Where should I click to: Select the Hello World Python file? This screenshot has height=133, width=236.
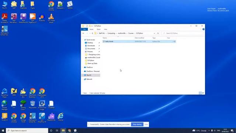[x=139, y=41]
